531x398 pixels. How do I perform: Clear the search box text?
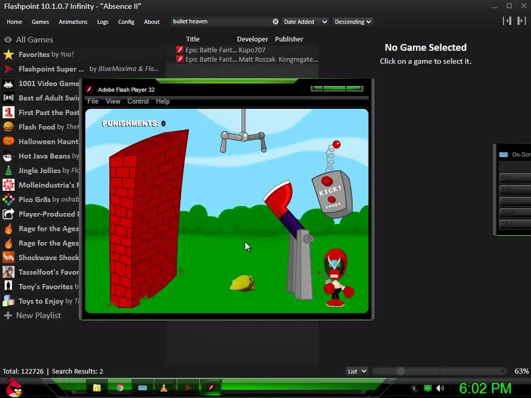click(276, 22)
